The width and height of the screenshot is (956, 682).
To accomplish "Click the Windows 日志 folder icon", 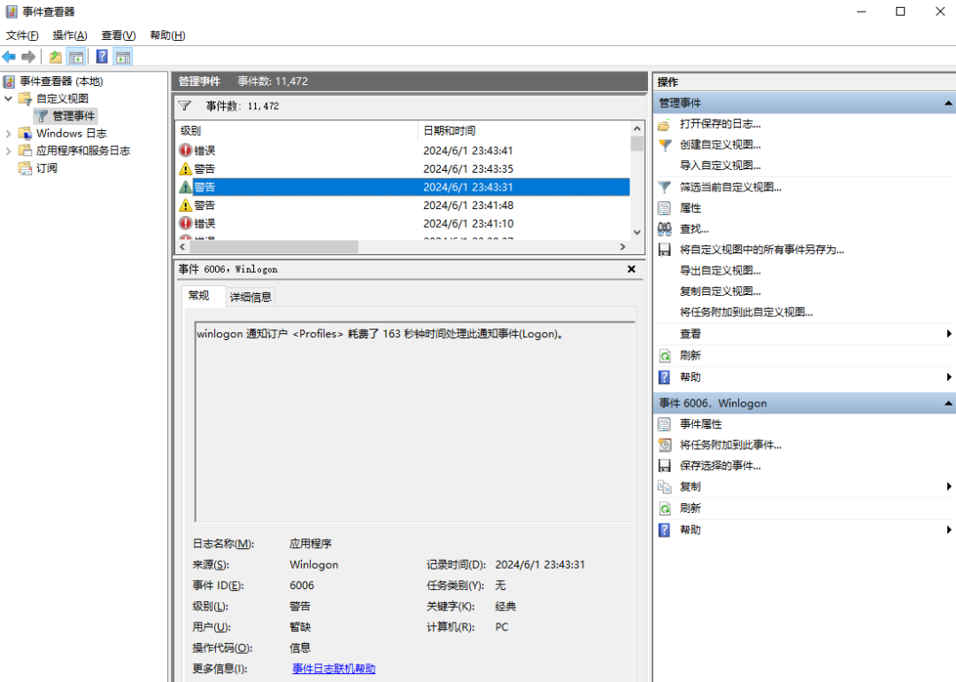I will pyautogui.click(x=25, y=133).
